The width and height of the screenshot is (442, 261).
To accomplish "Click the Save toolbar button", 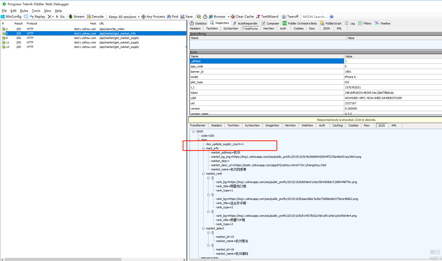I will point(187,17).
